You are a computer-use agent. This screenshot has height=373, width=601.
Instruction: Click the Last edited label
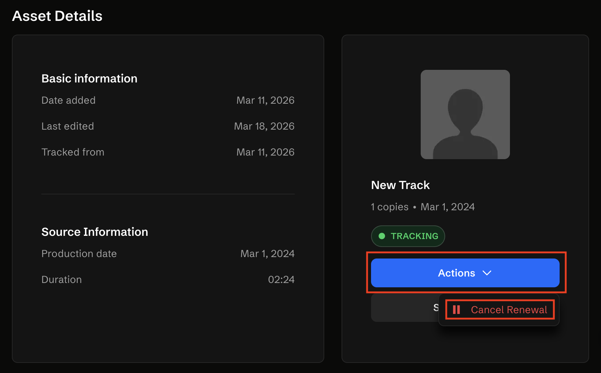68,126
